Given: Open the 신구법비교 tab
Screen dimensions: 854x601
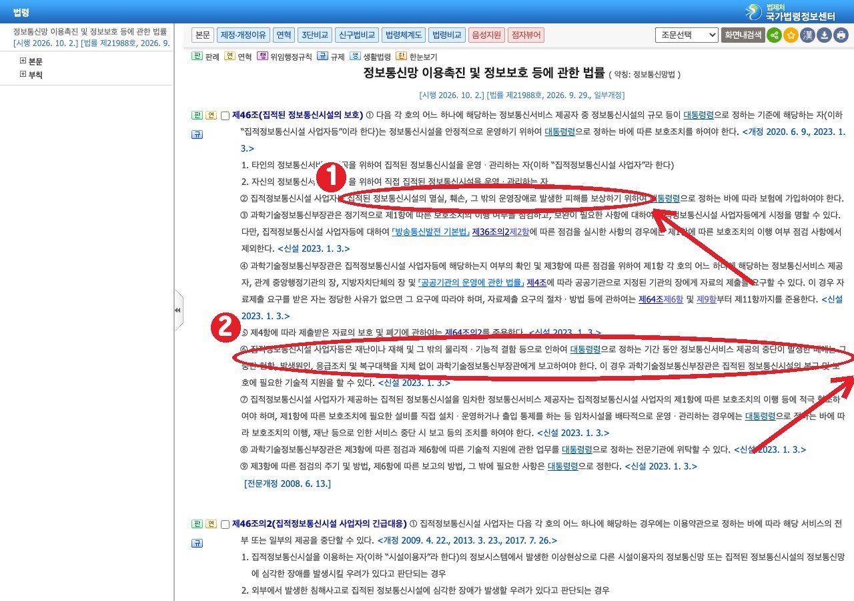Looking at the screenshot, I should (x=357, y=35).
